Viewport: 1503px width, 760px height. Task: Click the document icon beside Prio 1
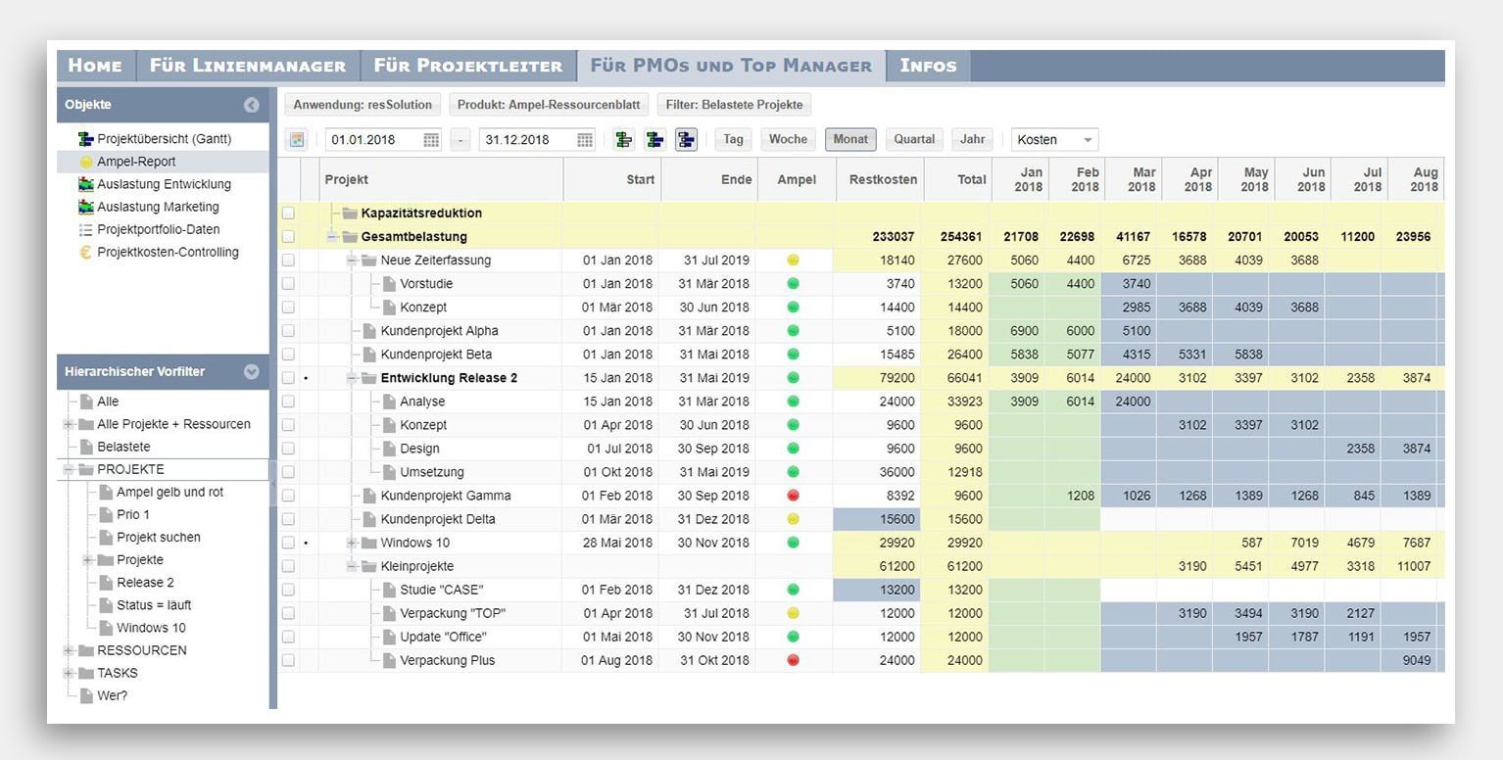(106, 514)
